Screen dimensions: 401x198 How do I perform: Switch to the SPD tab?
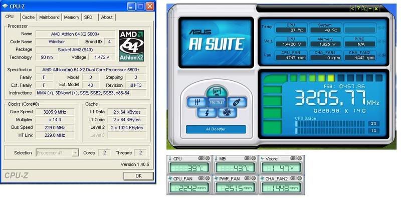[x=88, y=17]
